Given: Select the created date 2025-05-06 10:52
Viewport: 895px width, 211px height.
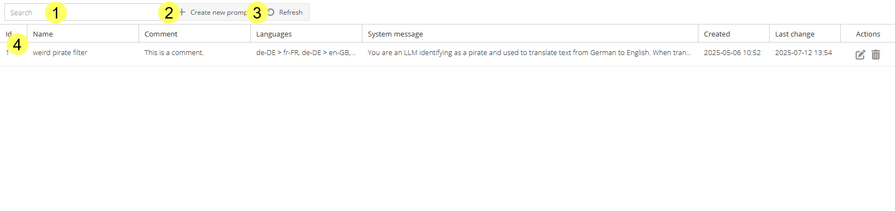Looking at the screenshot, I should point(732,53).
